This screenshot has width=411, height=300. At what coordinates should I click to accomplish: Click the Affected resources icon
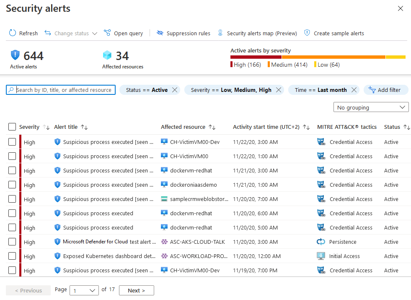[x=106, y=55]
